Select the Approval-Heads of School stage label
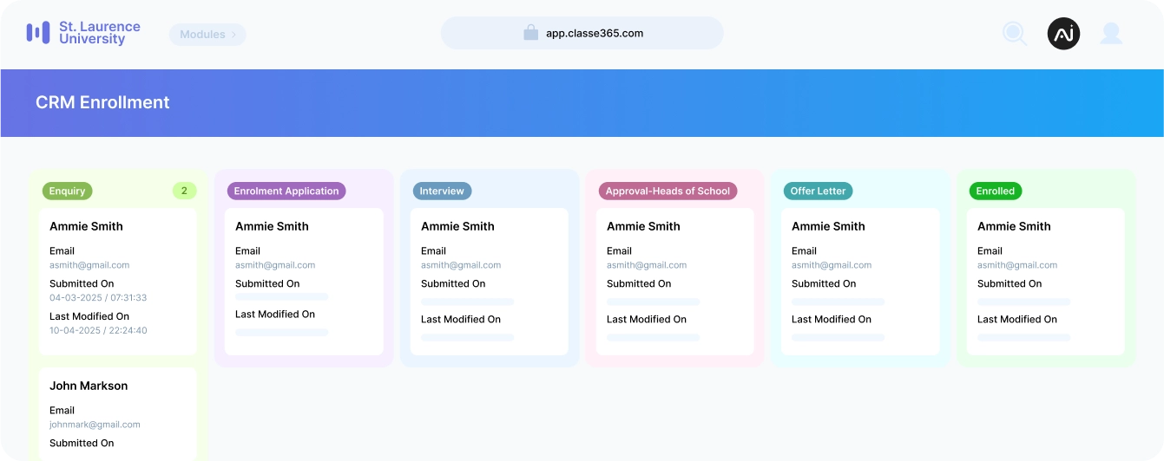Image resolution: width=1164 pixels, height=461 pixels. 667,191
